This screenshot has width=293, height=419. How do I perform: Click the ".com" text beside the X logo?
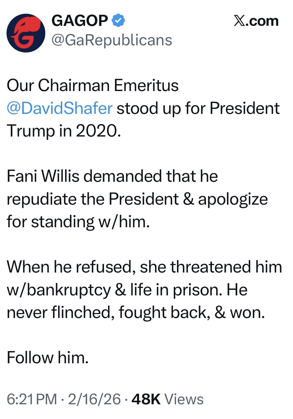pos(262,21)
